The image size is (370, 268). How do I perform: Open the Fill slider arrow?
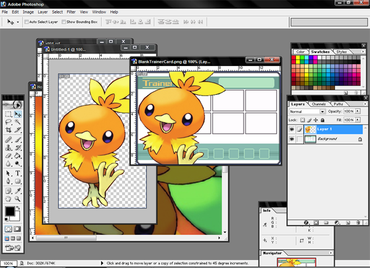[358, 120]
